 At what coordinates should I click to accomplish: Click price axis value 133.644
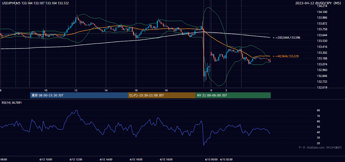pyautogui.click(x=322, y=35)
